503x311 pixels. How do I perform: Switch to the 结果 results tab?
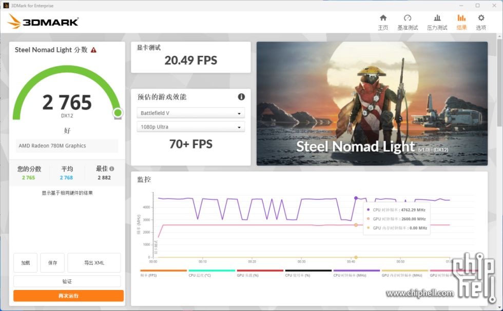(461, 22)
